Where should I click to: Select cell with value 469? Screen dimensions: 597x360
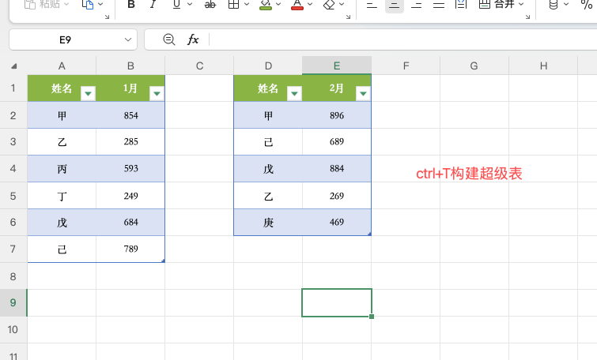pyautogui.click(x=337, y=223)
